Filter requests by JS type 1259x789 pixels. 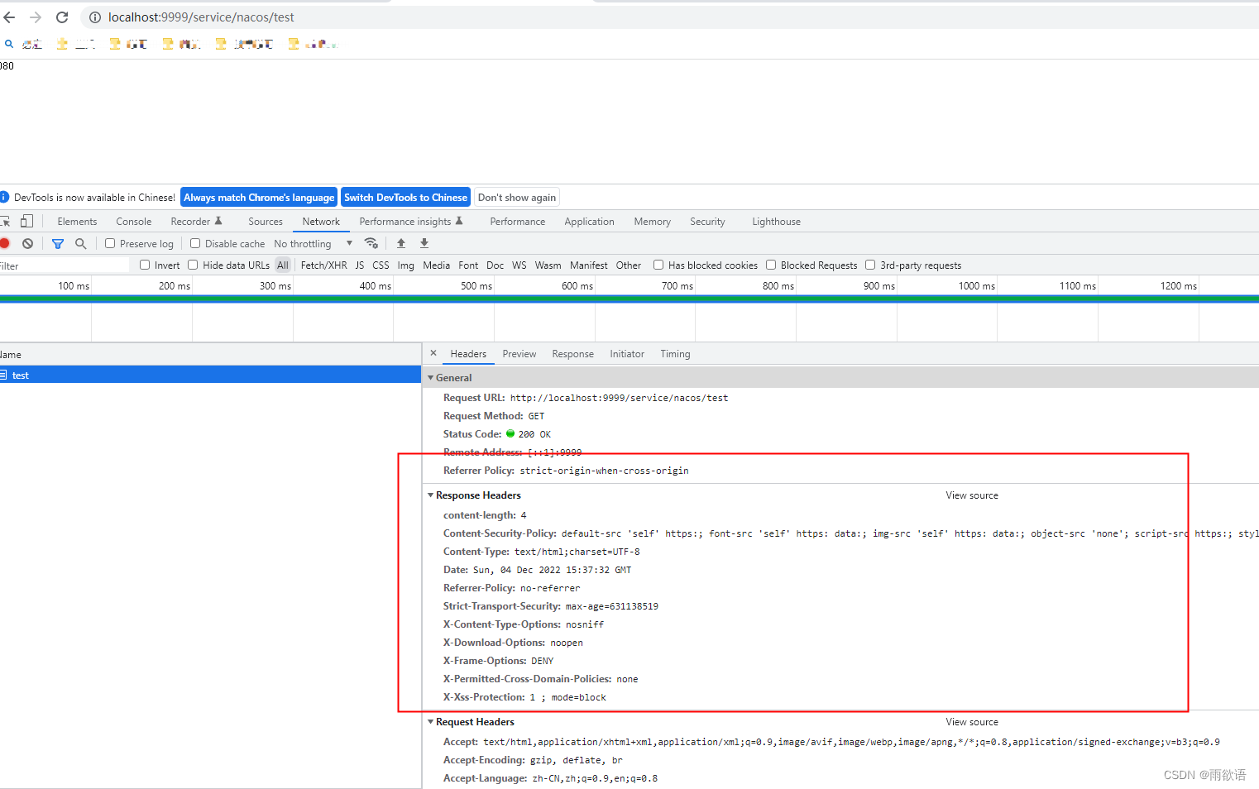pyautogui.click(x=360, y=265)
